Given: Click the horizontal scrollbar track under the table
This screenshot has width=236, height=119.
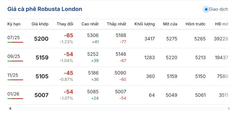Looking at the screenshot, I should click(x=119, y=108).
